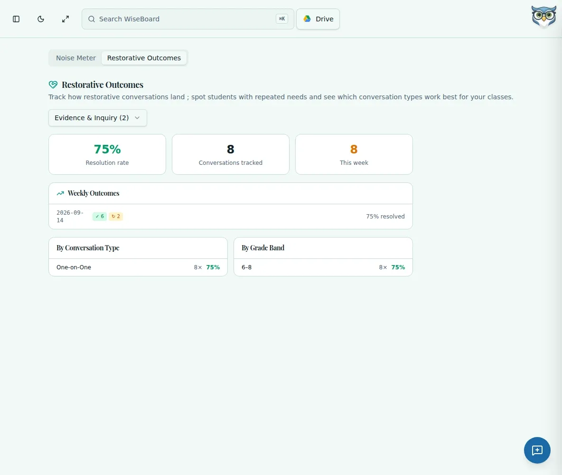Image resolution: width=562 pixels, height=475 pixels.
Task: Expand to fullscreen arrows icon
Action: (x=65, y=19)
